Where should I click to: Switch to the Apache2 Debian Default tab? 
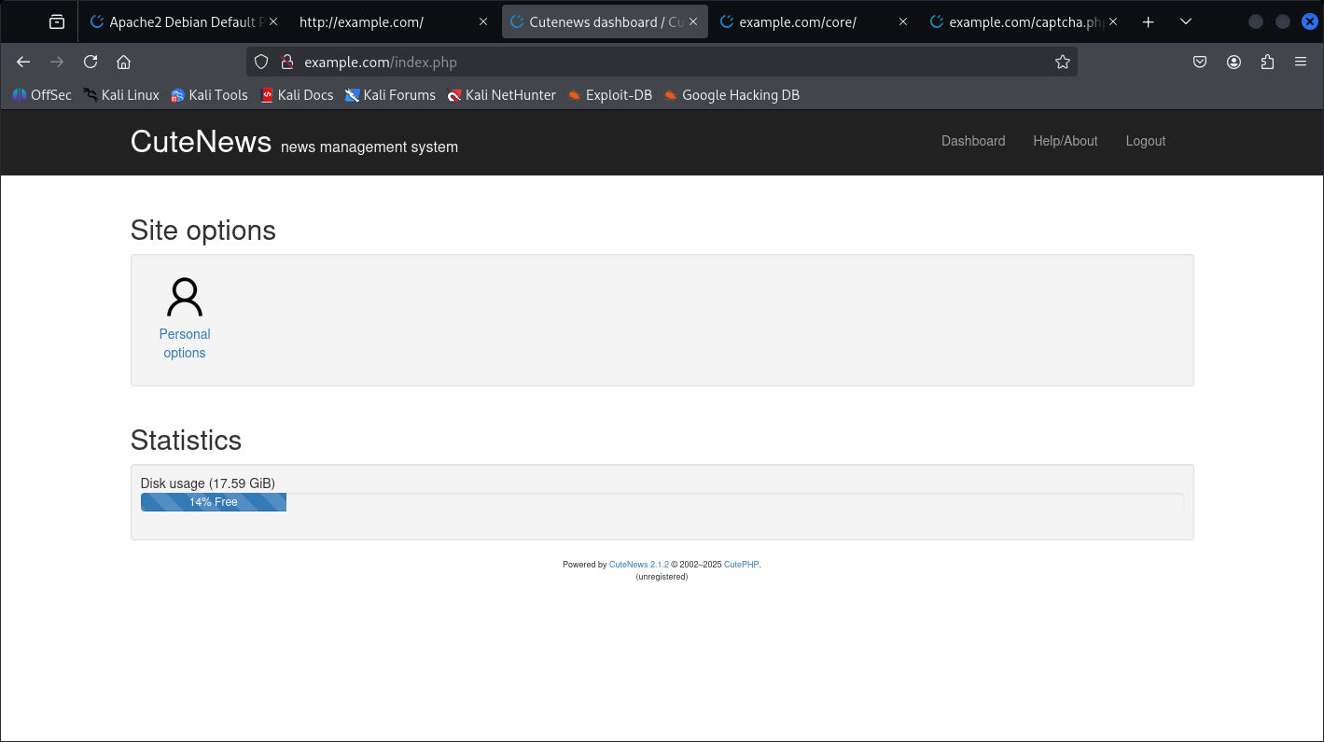tap(185, 21)
